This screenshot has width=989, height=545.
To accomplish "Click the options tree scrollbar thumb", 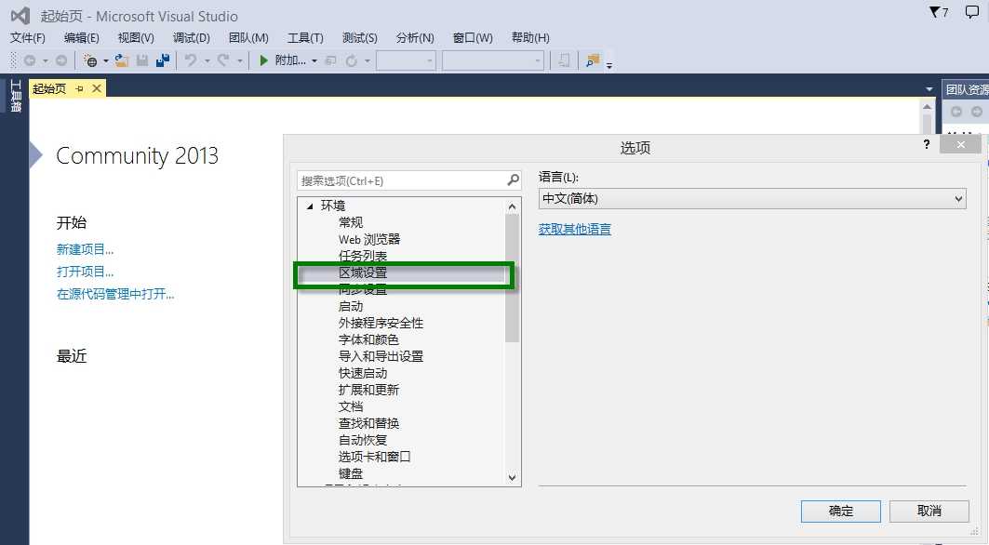I will 512,278.
